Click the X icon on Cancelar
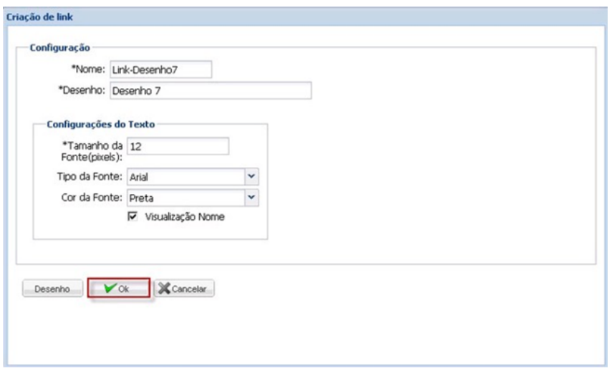This screenshot has width=613, height=371. pyautogui.click(x=163, y=289)
